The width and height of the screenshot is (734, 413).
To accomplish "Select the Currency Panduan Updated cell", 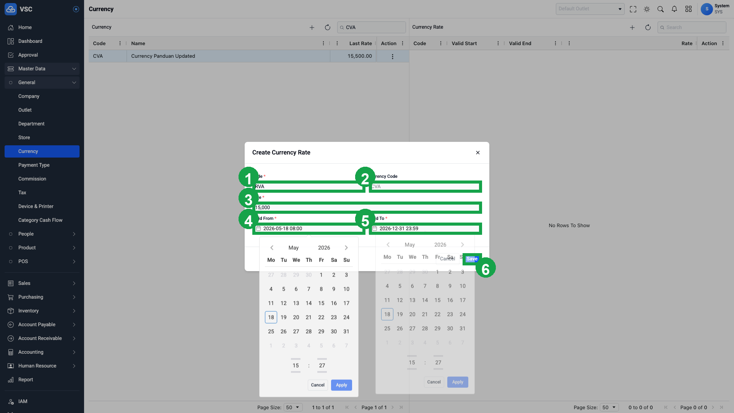I will point(228,56).
